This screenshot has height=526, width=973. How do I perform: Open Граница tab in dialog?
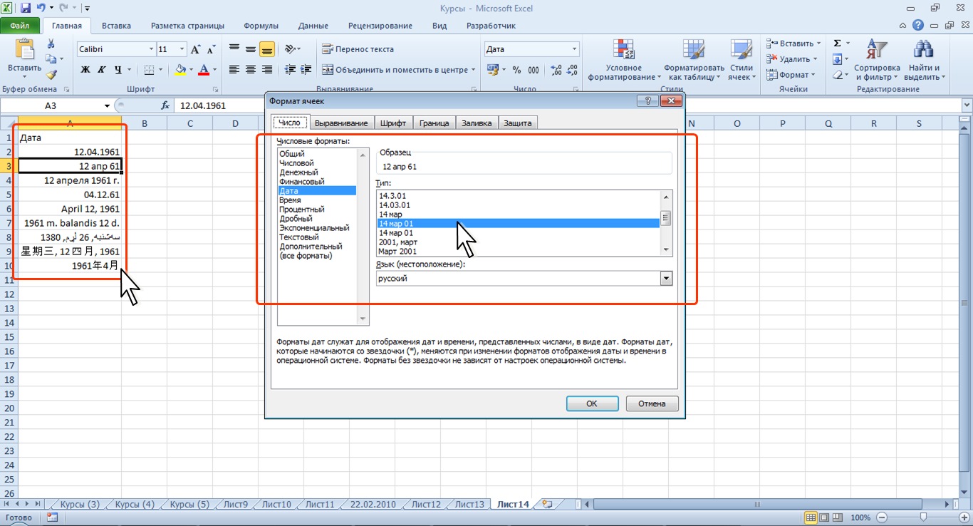coord(434,123)
